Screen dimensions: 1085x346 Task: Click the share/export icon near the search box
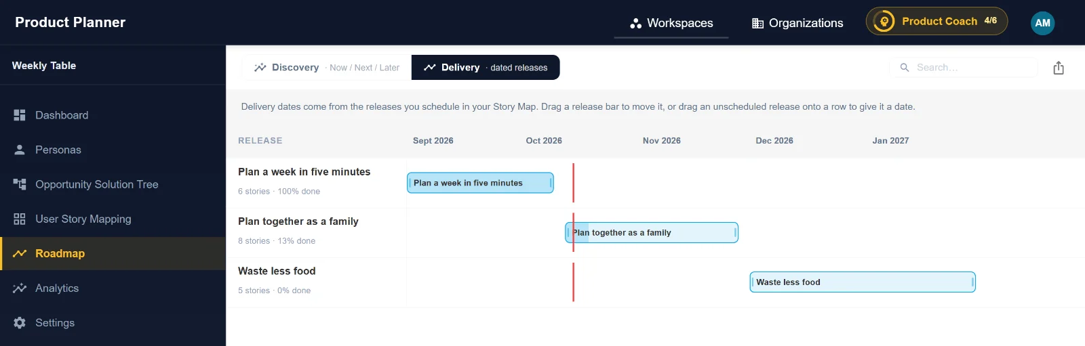[x=1059, y=68]
